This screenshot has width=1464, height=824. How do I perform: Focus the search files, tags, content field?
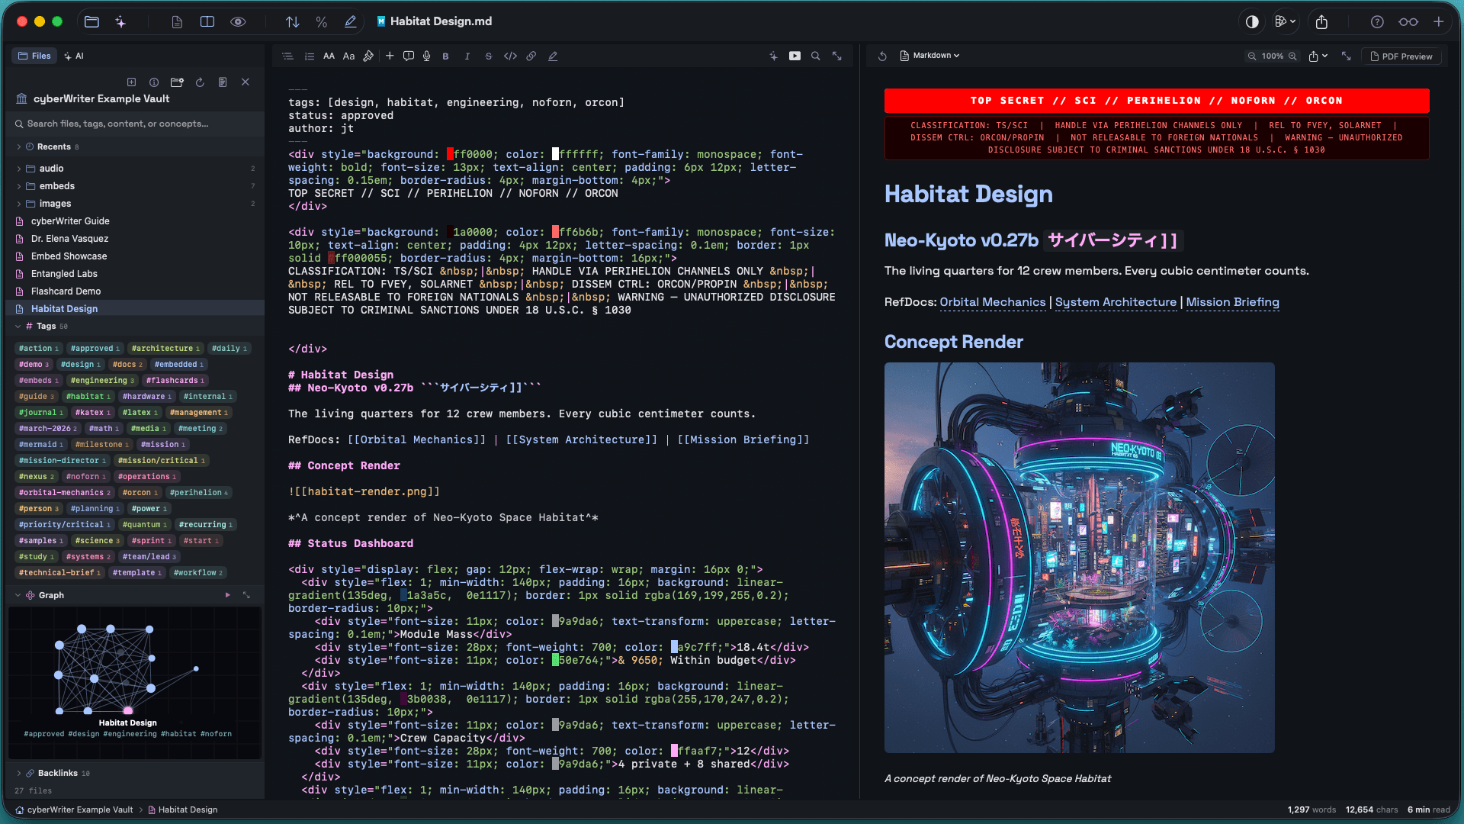(136, 124)
